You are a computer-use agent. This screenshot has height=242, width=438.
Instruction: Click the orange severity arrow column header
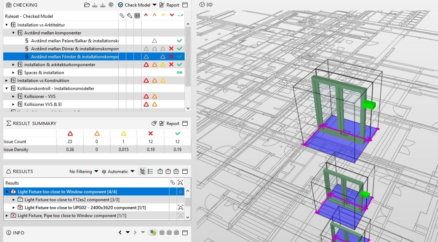[154, 15]
